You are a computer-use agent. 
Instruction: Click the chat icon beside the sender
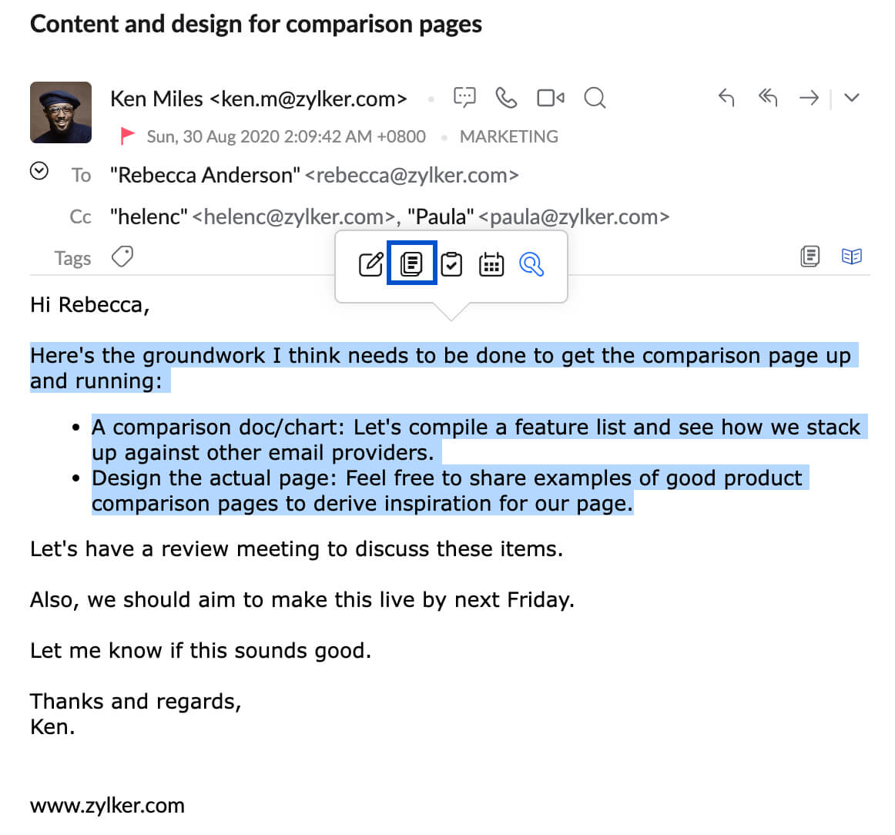(x=464, y=98)
